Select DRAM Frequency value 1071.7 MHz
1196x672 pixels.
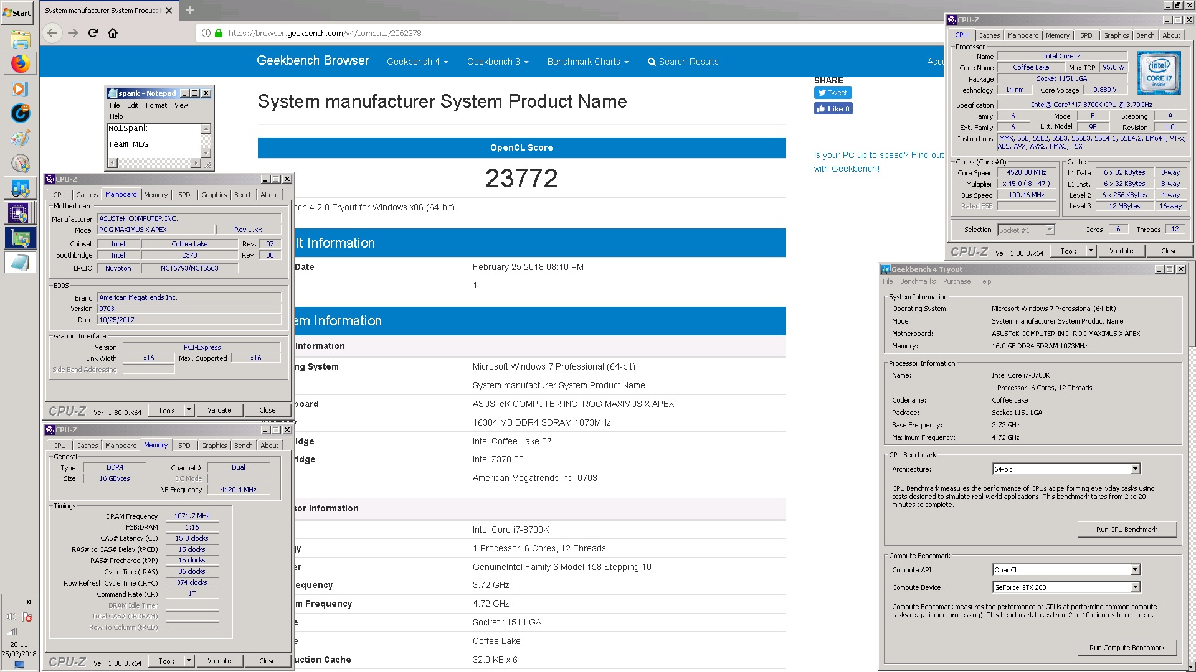point(192,516)
